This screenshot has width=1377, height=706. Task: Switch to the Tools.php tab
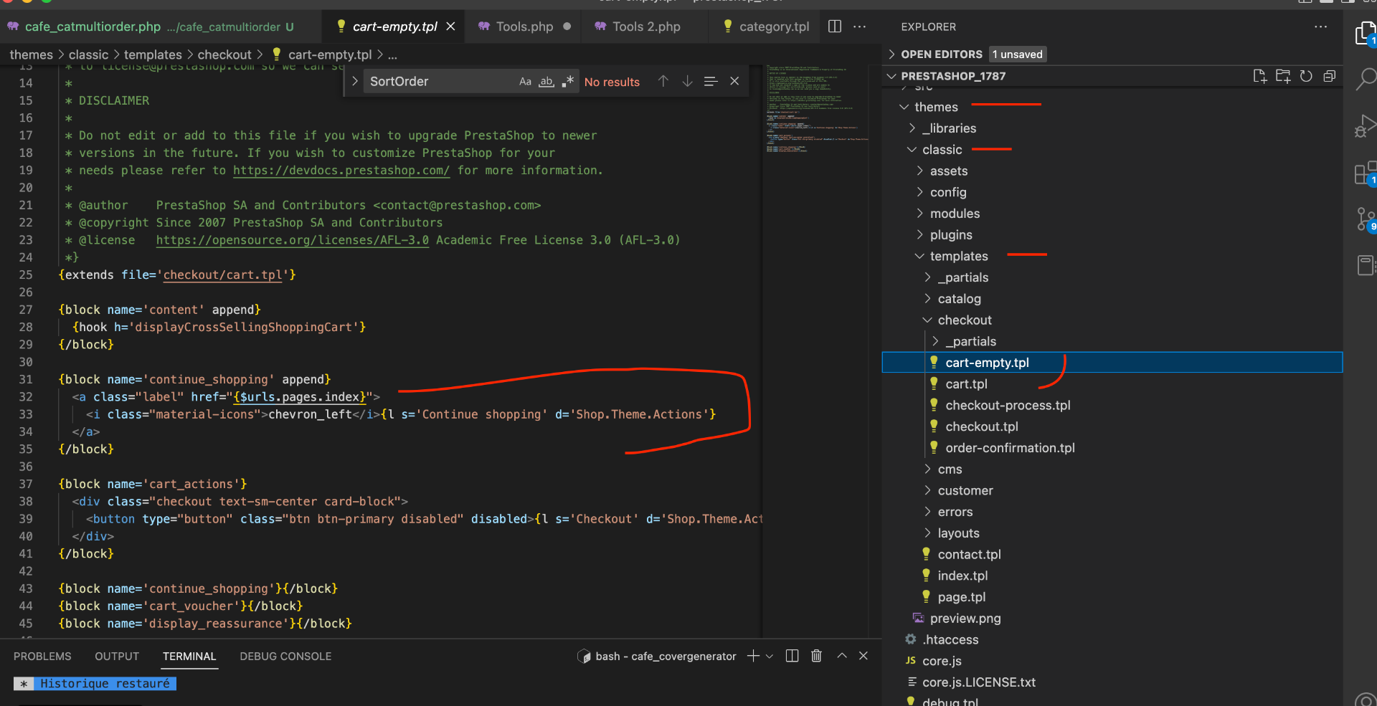pos(524,27)
